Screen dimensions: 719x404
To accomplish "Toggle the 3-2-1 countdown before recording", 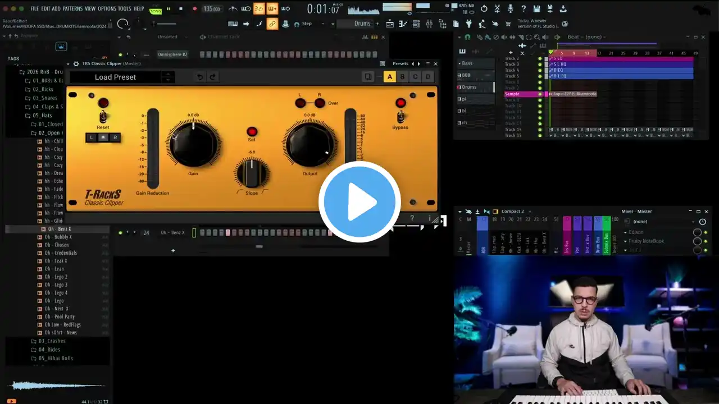I will coord(259,8).
